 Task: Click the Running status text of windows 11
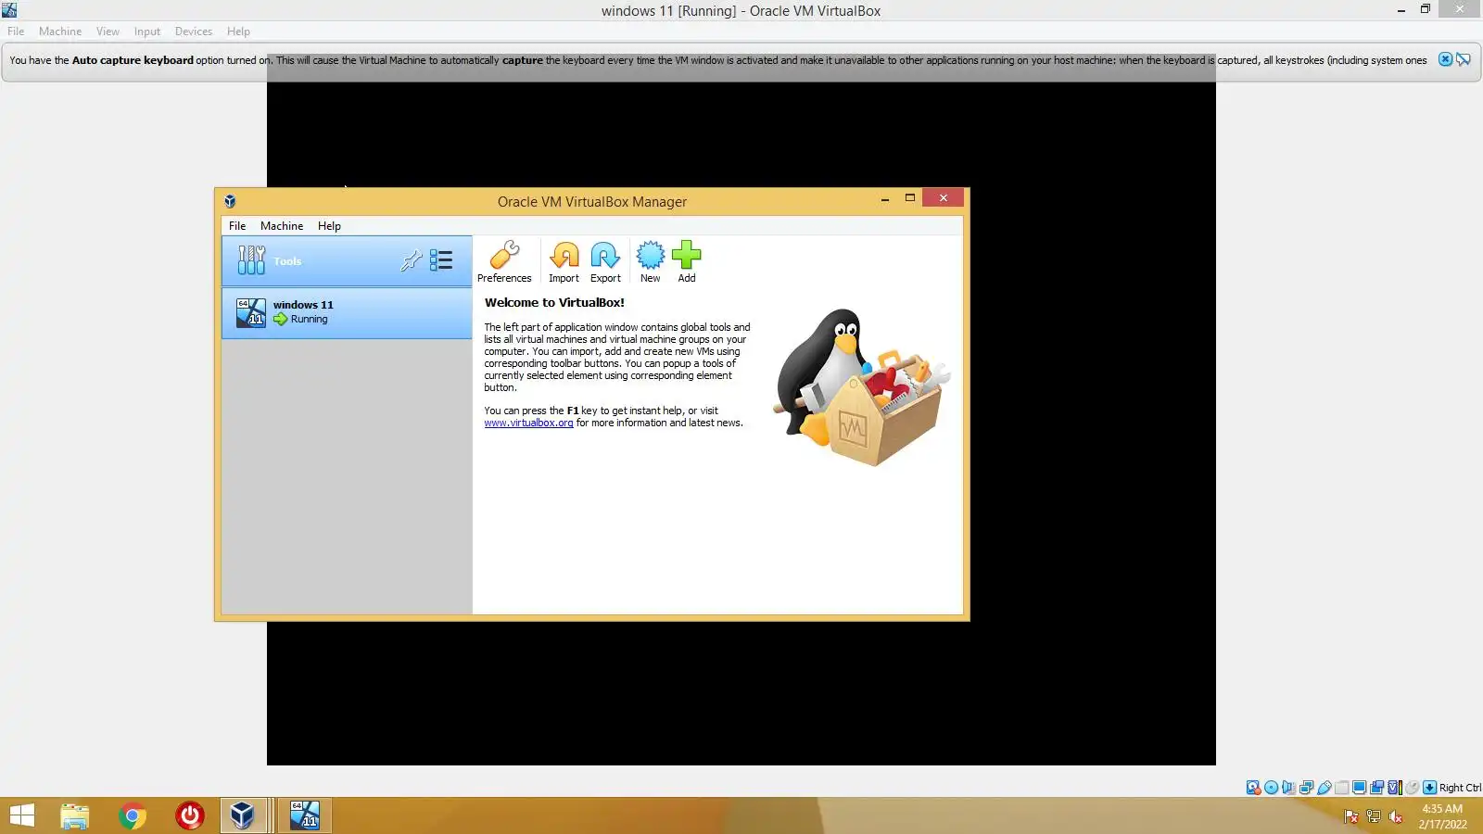click(309, 320)
